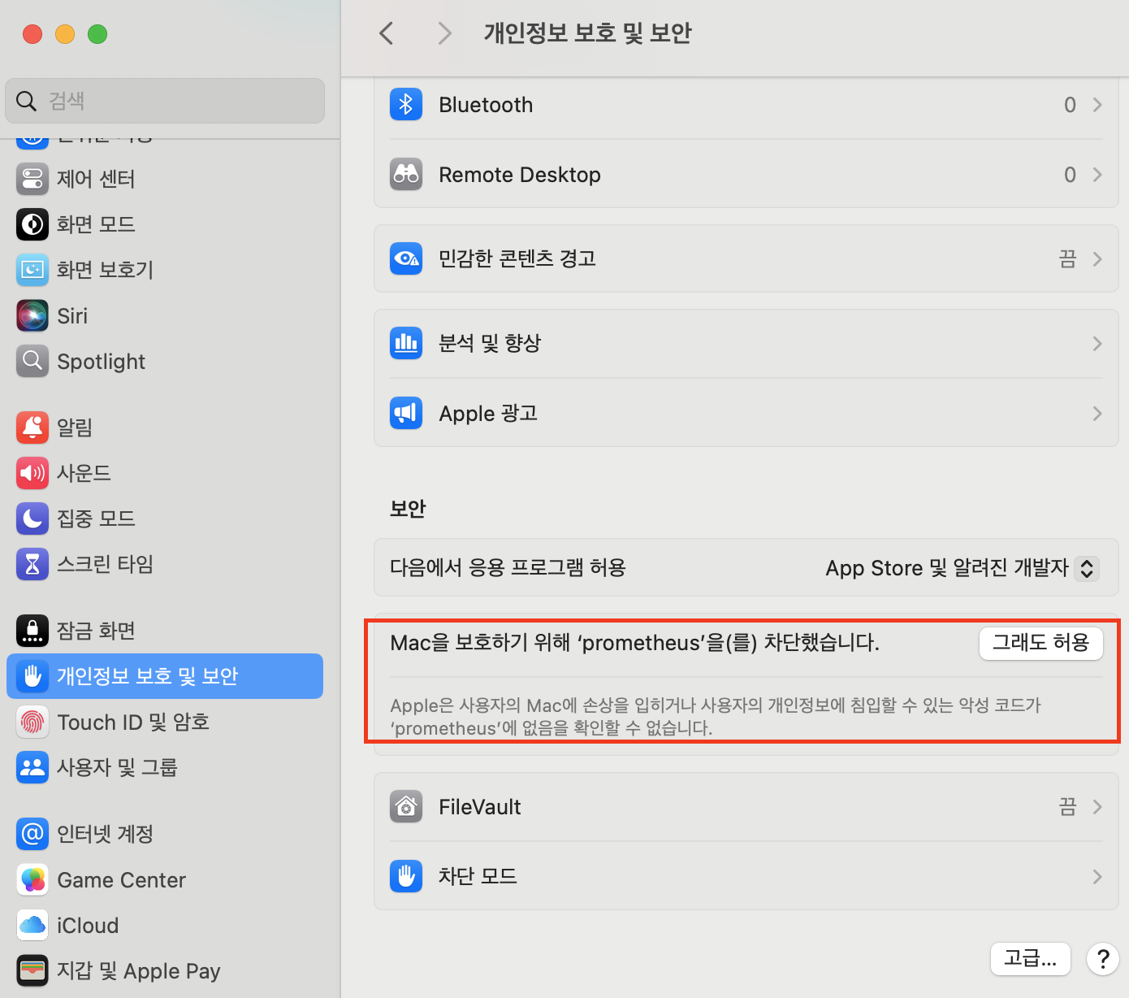The image size is (1129, 998).
Task: Click Remote Desktop count value 0
Action: pos(1070,175)
